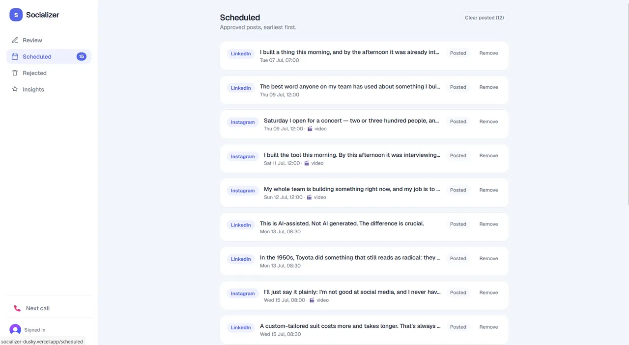Click Posted status on 'I built the tool' post
The height and width of the screenshot is (345, 629).
pos(458,156)
